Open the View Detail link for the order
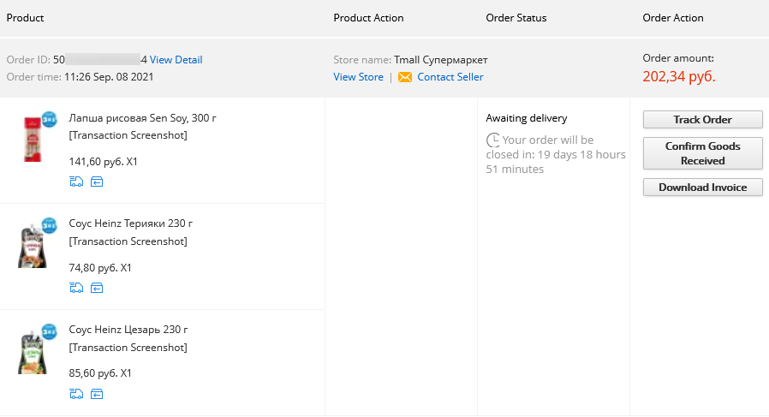769x417 pixels. pyautogui.click(x=176, y=60)
